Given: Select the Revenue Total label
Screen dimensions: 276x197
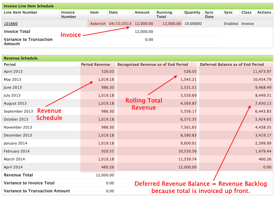Looking at the screenshot, I should (18, 175).
